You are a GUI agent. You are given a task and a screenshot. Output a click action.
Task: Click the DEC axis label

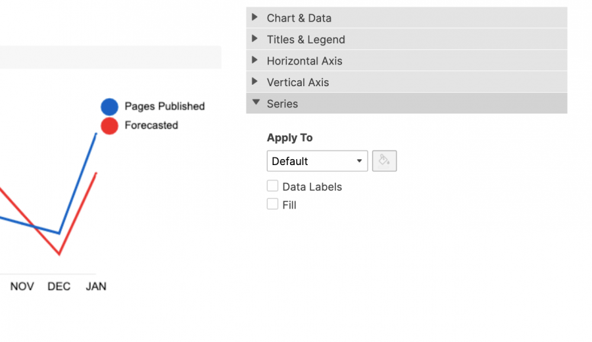(59, 287)
